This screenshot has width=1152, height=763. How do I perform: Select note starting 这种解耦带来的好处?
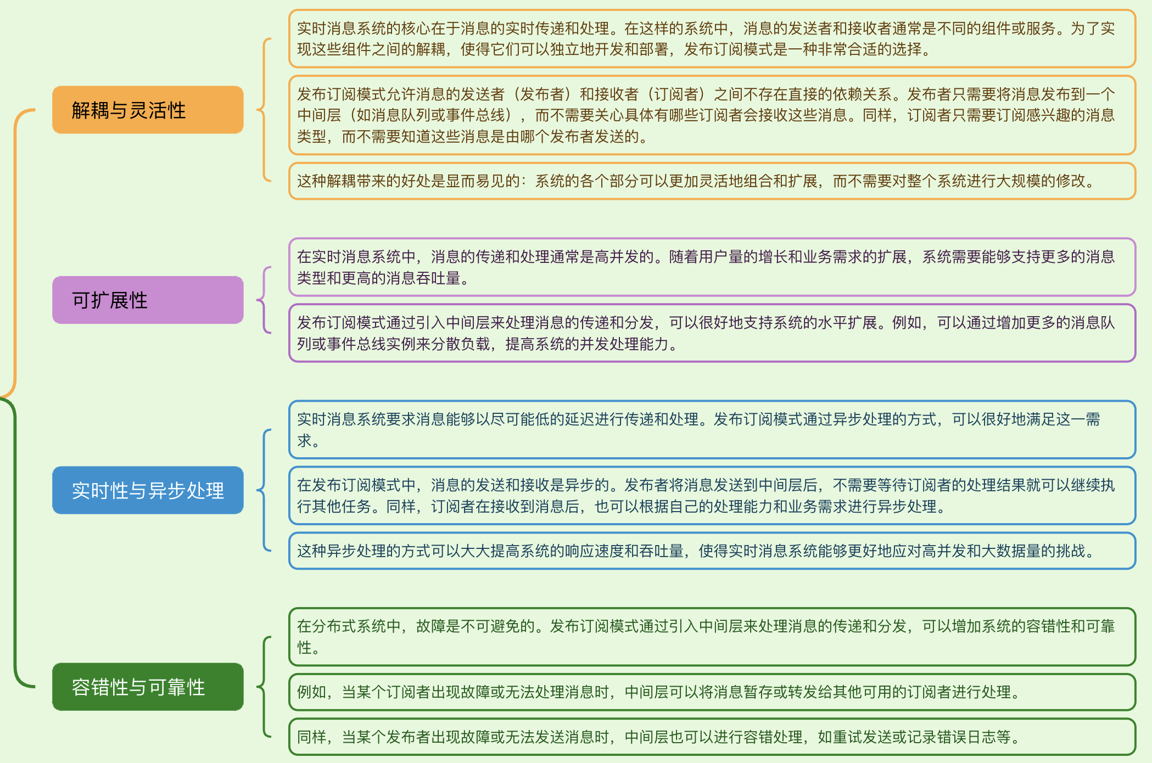click(712, 181)
